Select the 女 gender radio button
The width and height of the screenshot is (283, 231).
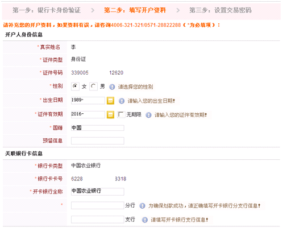[75, 86]
